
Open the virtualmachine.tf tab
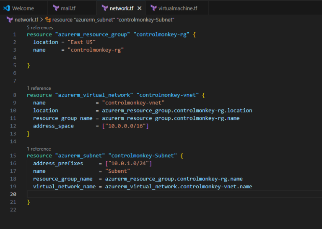177,8
